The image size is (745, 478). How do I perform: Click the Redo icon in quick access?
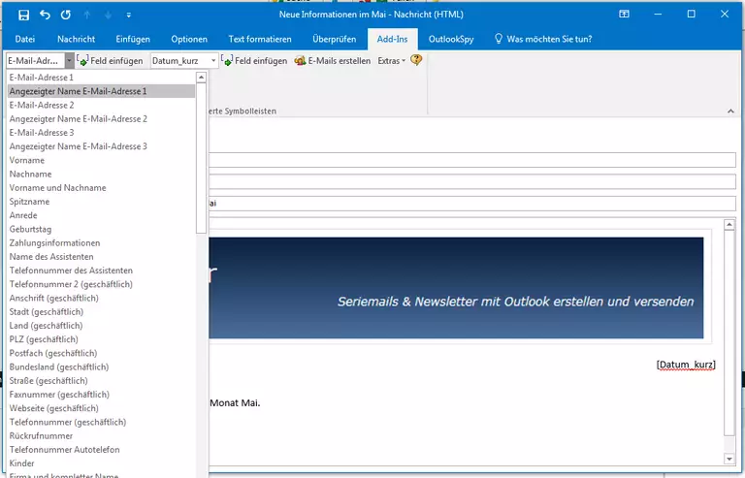[x=66, y=15]
